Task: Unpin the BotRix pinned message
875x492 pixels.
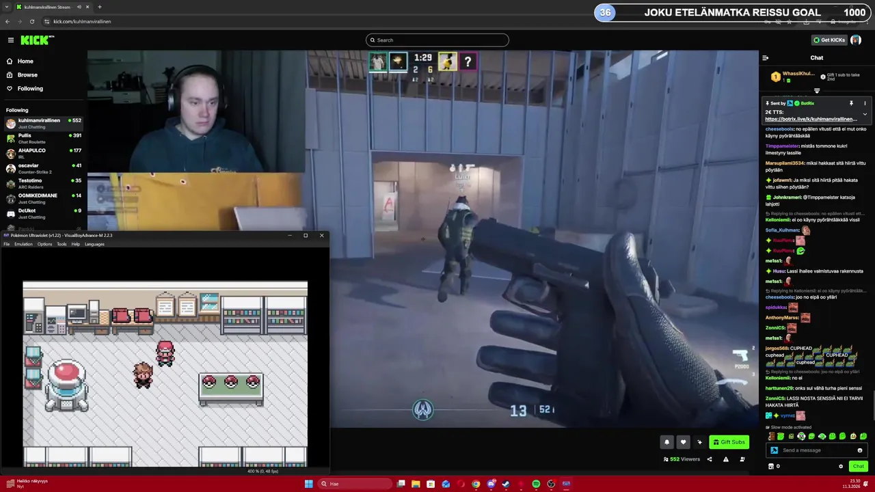Action: click(x=851, y=103)
